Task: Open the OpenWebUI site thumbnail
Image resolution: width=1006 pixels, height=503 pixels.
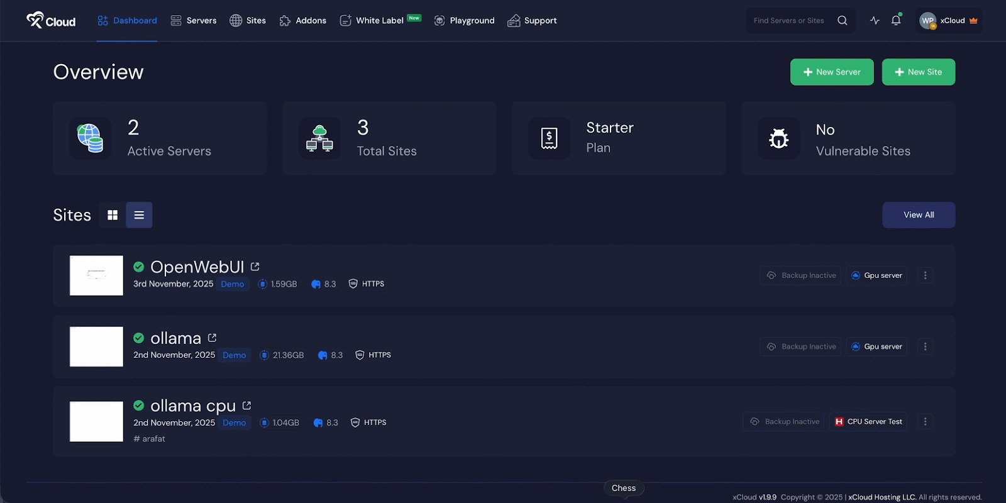Action: [x=96, y=275]
